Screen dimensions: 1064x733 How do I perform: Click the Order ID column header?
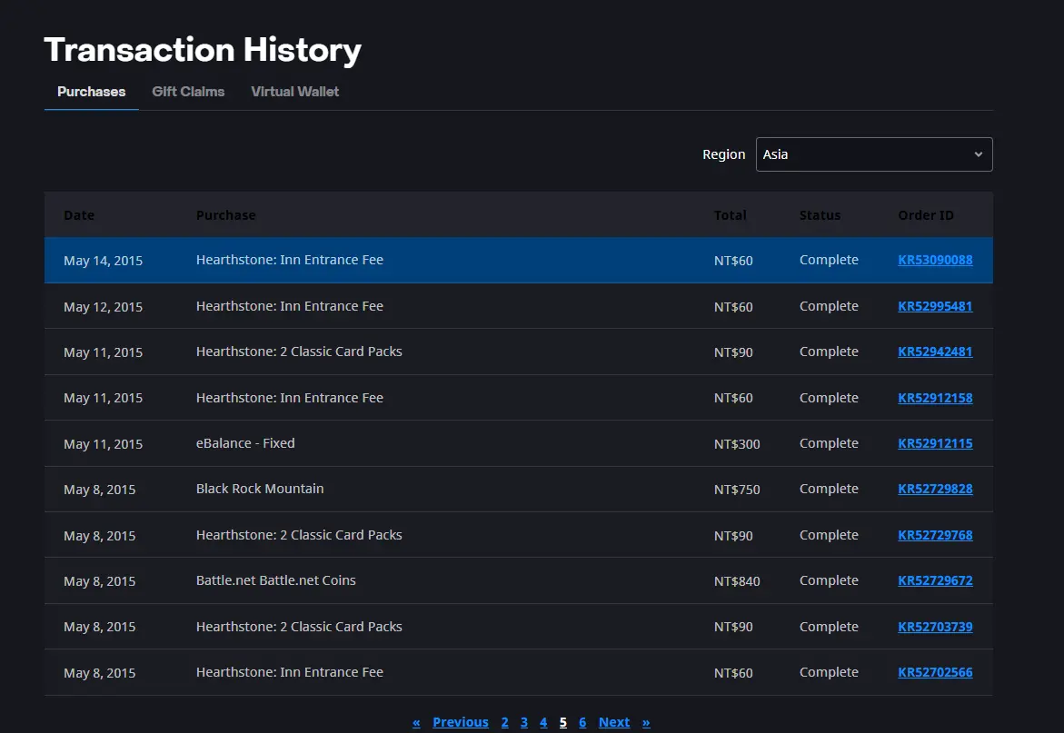(926, 215)
